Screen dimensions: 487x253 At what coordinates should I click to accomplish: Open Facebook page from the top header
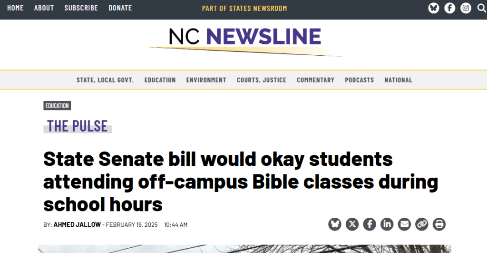pos(449,8)
